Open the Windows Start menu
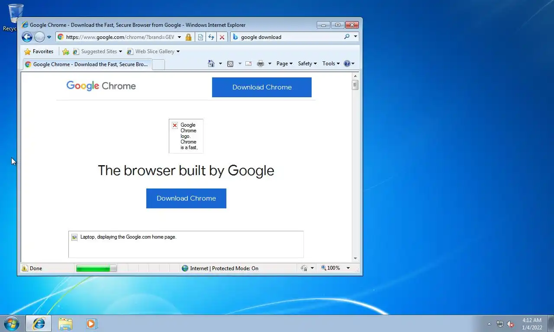Screen dimensions: 554x332 (x=11, y=323)
